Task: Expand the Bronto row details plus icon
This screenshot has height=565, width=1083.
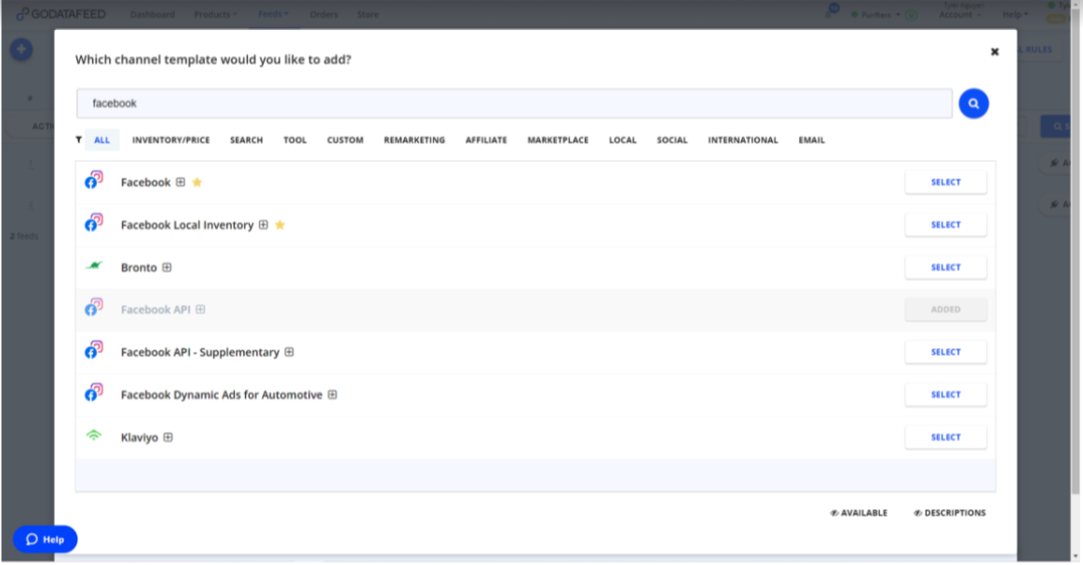Action: pyautogui.click(x=167, y=267)
